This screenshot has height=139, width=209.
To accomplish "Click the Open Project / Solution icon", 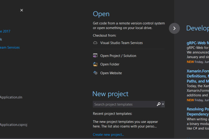I will tap(95, 56).
